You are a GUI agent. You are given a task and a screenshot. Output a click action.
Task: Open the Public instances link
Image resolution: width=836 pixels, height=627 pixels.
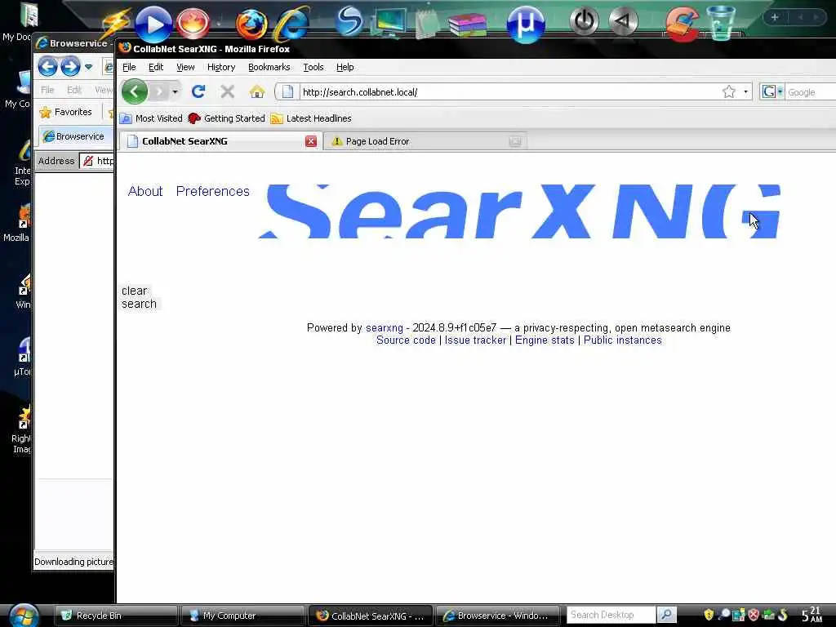pyautogui.click(x=622, y=340)
